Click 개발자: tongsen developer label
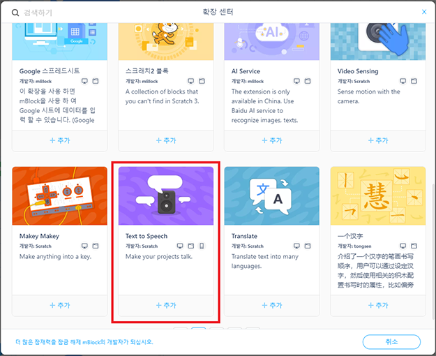 (354, 246)
